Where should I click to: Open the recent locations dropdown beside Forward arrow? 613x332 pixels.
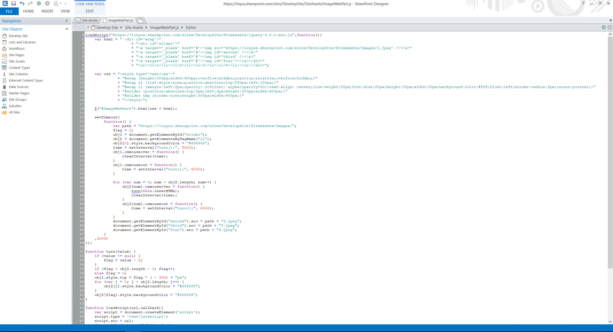pyautogui.click(x=88, y=27)
